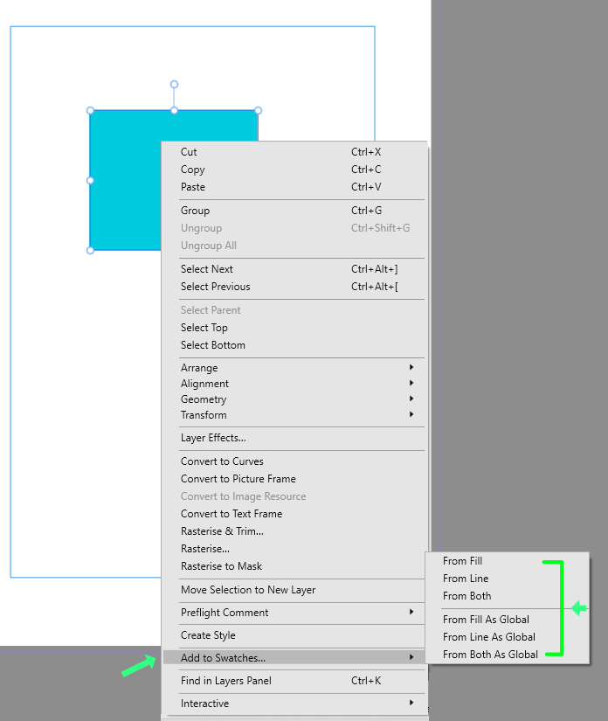This screenshot has width=608, height=721.
Task: Open Layer Effects dialog
Action: click(294, 438)
